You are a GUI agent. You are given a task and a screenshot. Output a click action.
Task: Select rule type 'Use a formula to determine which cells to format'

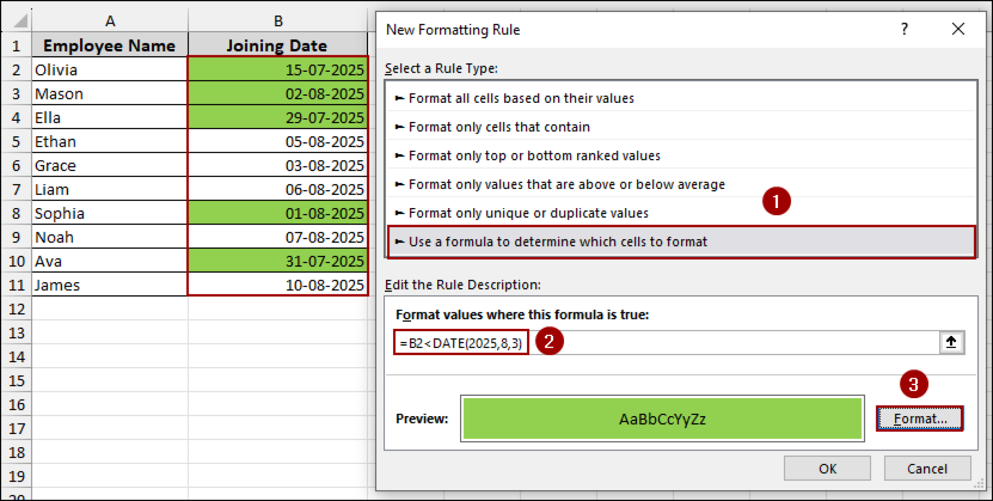pos(558,241)
